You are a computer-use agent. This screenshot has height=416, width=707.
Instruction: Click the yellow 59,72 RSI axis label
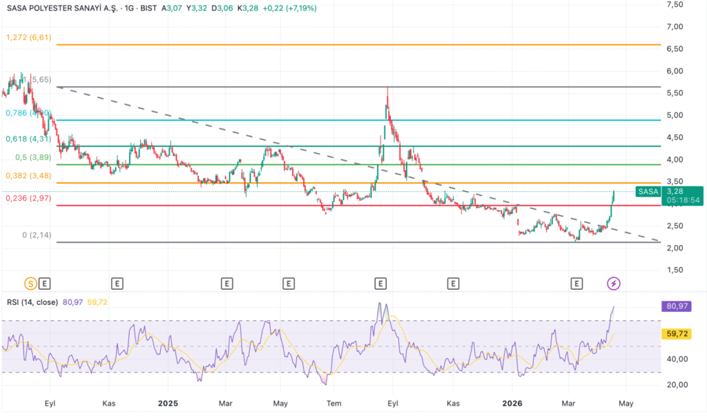681,333
